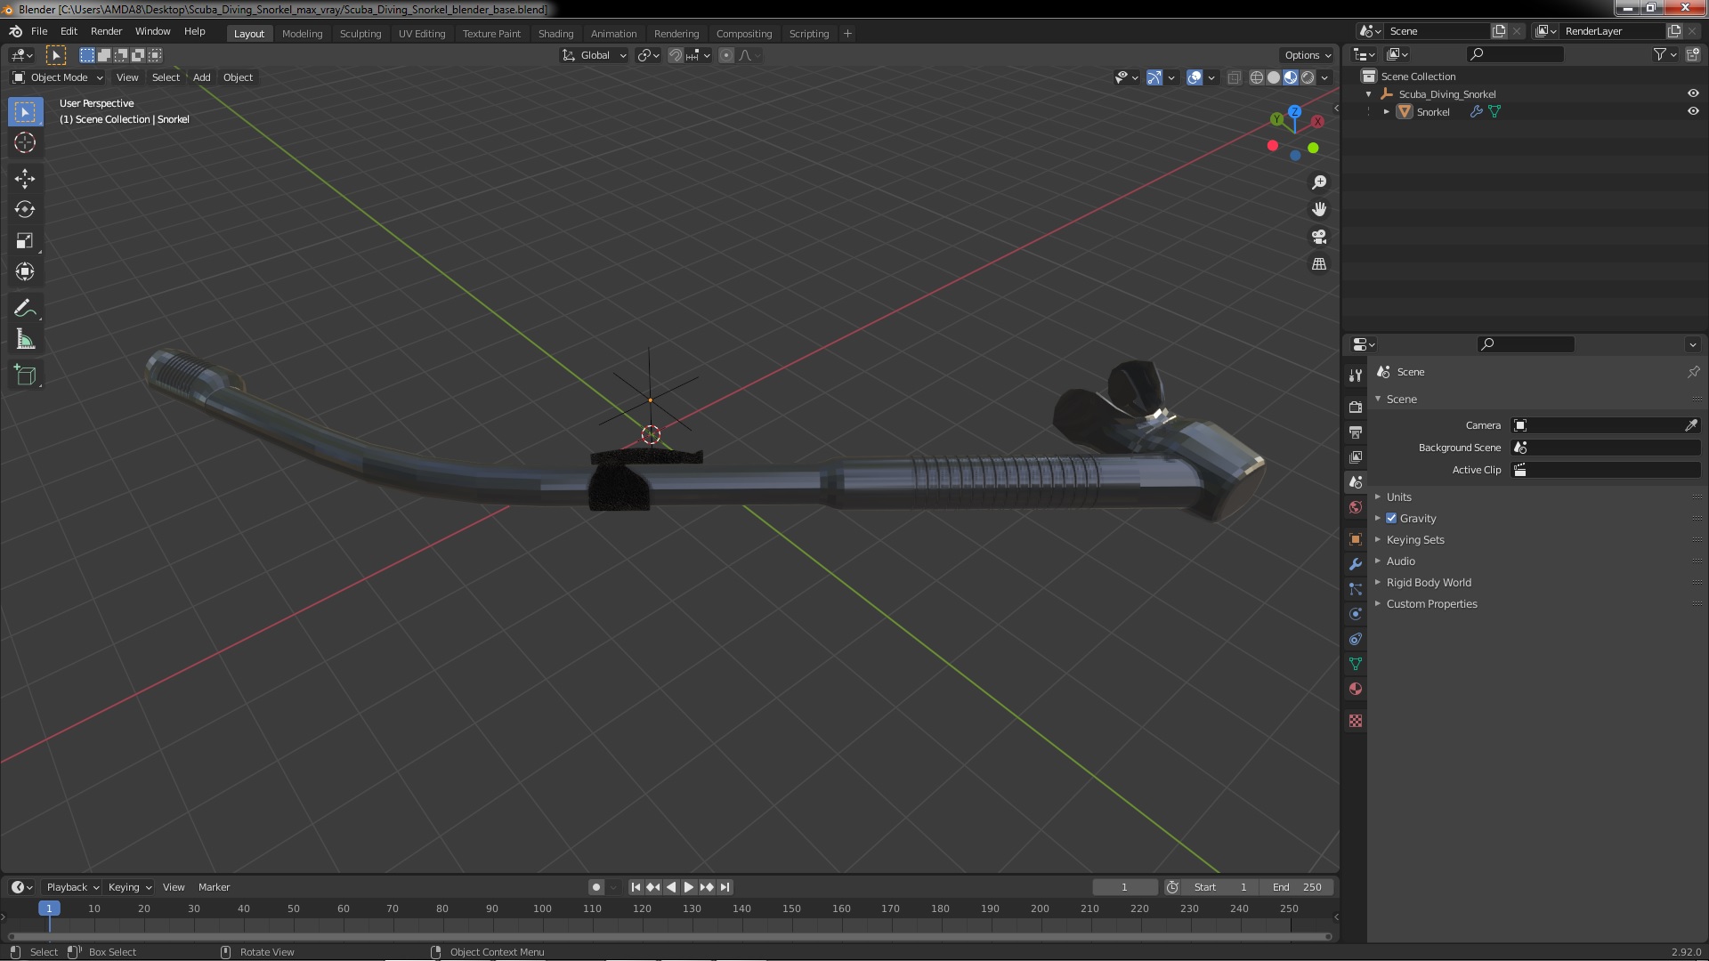Open the Render properties tab
The width and height of the screenshot is (1709, 961).
tap(1356, 407)
